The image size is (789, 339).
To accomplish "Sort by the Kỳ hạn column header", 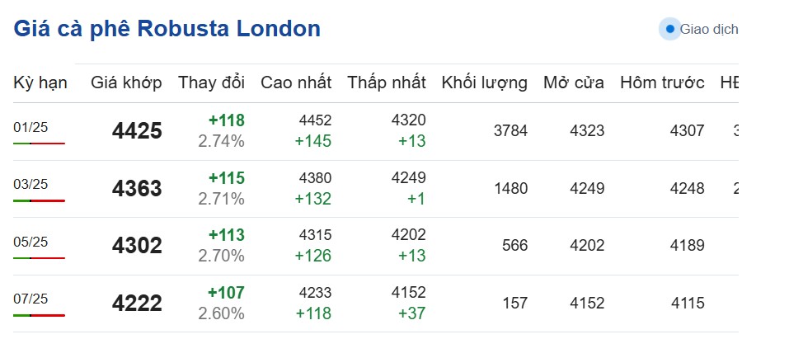I will pyautogui.click(x=40, y=82).
